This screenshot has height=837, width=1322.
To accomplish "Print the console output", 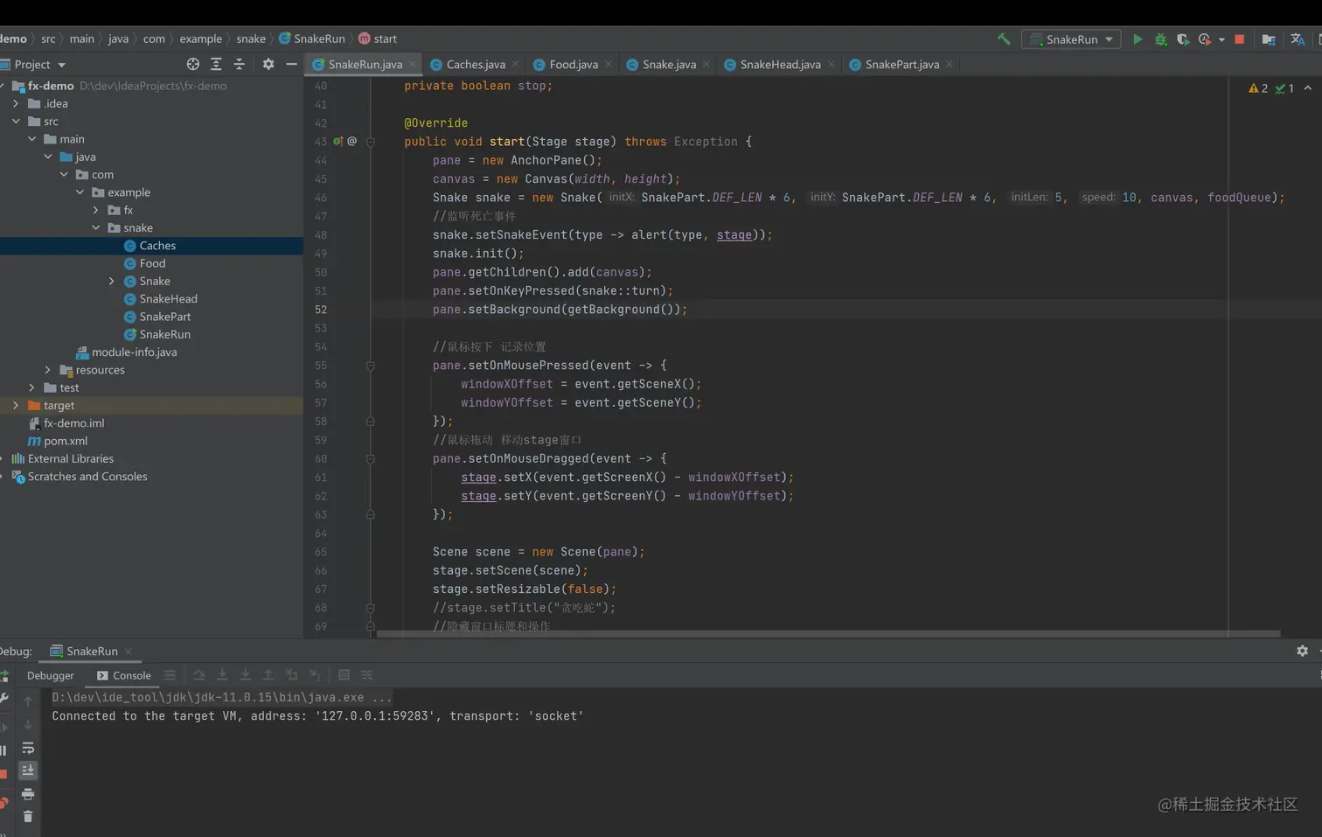I will coord(28,794).
